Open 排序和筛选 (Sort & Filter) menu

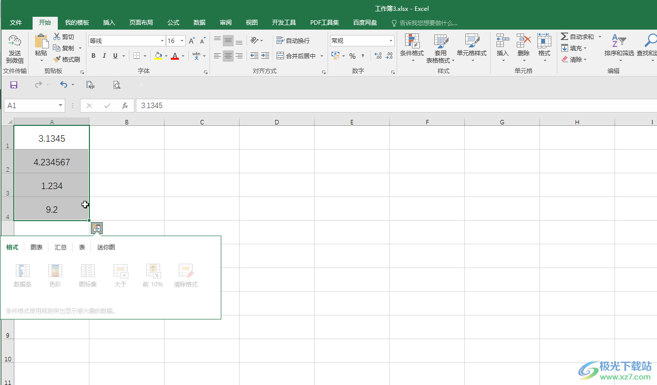[619, 47]
